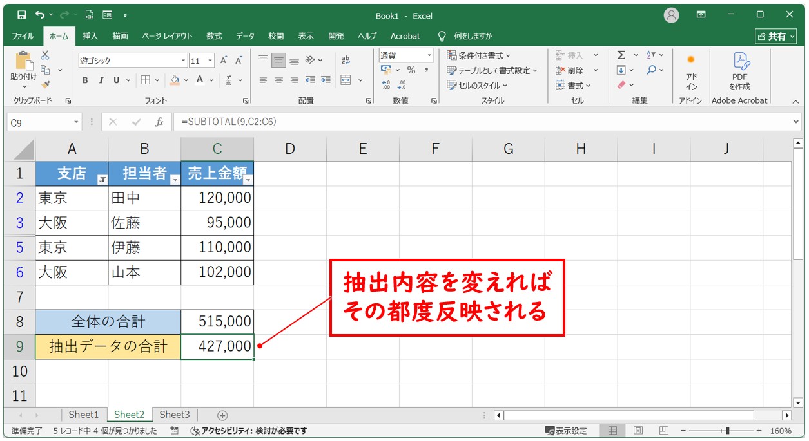Open 条件付き書式 conditional formatting button
Image resolution: width=809 pixels, height=441 pixels.
479,55
